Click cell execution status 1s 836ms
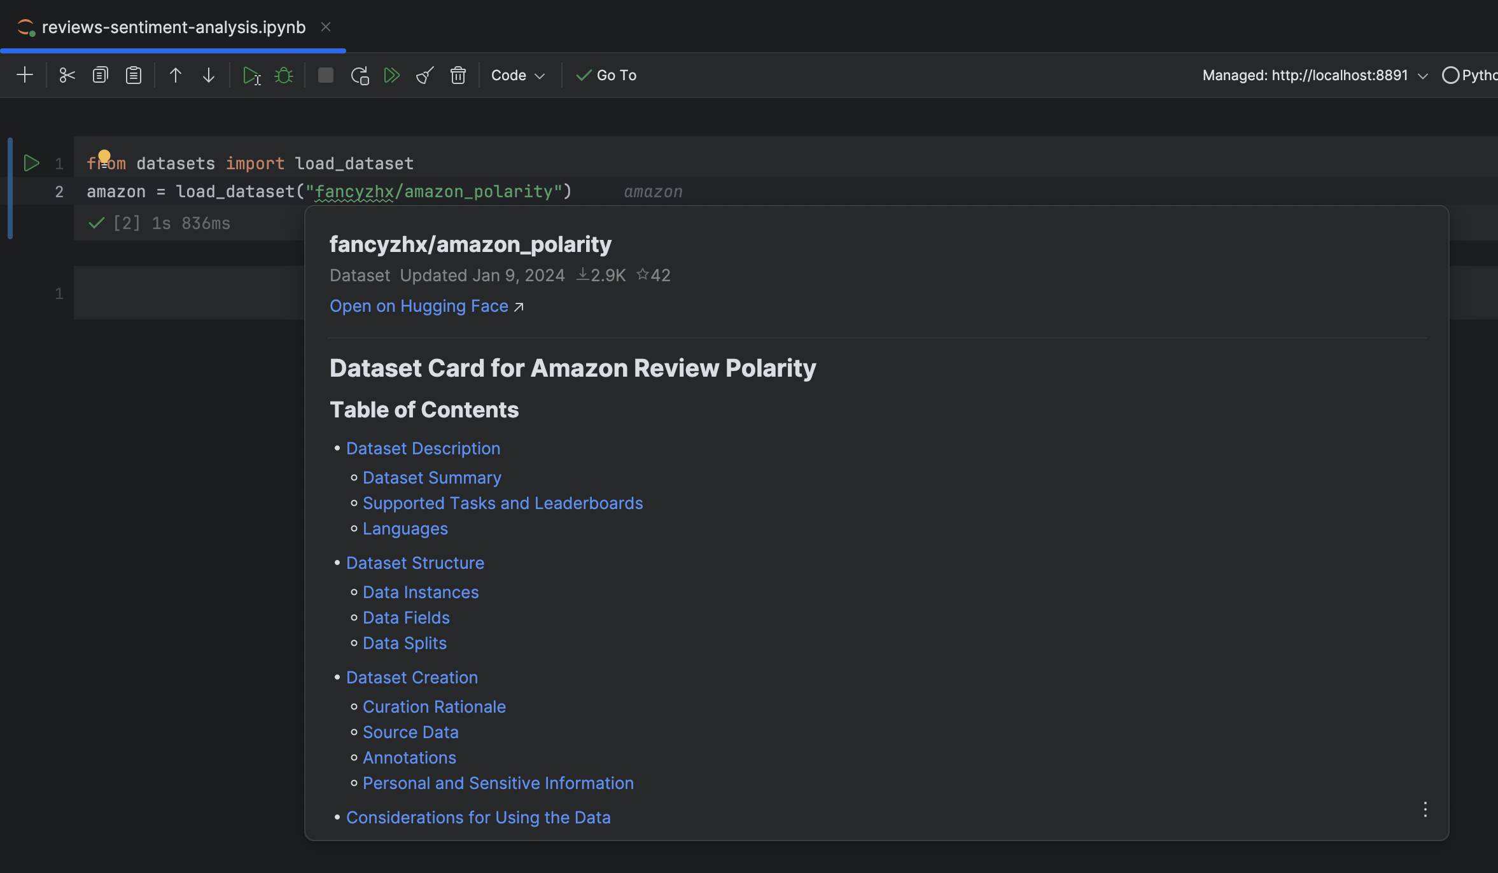This screenshot has width=1498, height=873. click(160, 223)
